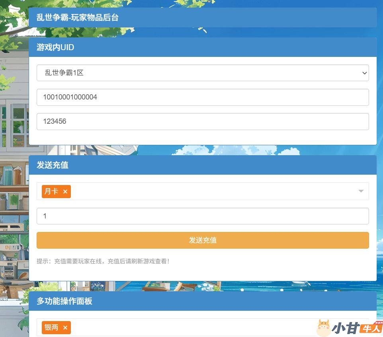Remove the 银两 tag with its × icon

pyautogui.click(x=65, y=327)
